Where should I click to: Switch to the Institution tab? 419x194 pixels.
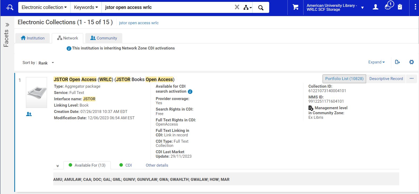click(32, 38)
